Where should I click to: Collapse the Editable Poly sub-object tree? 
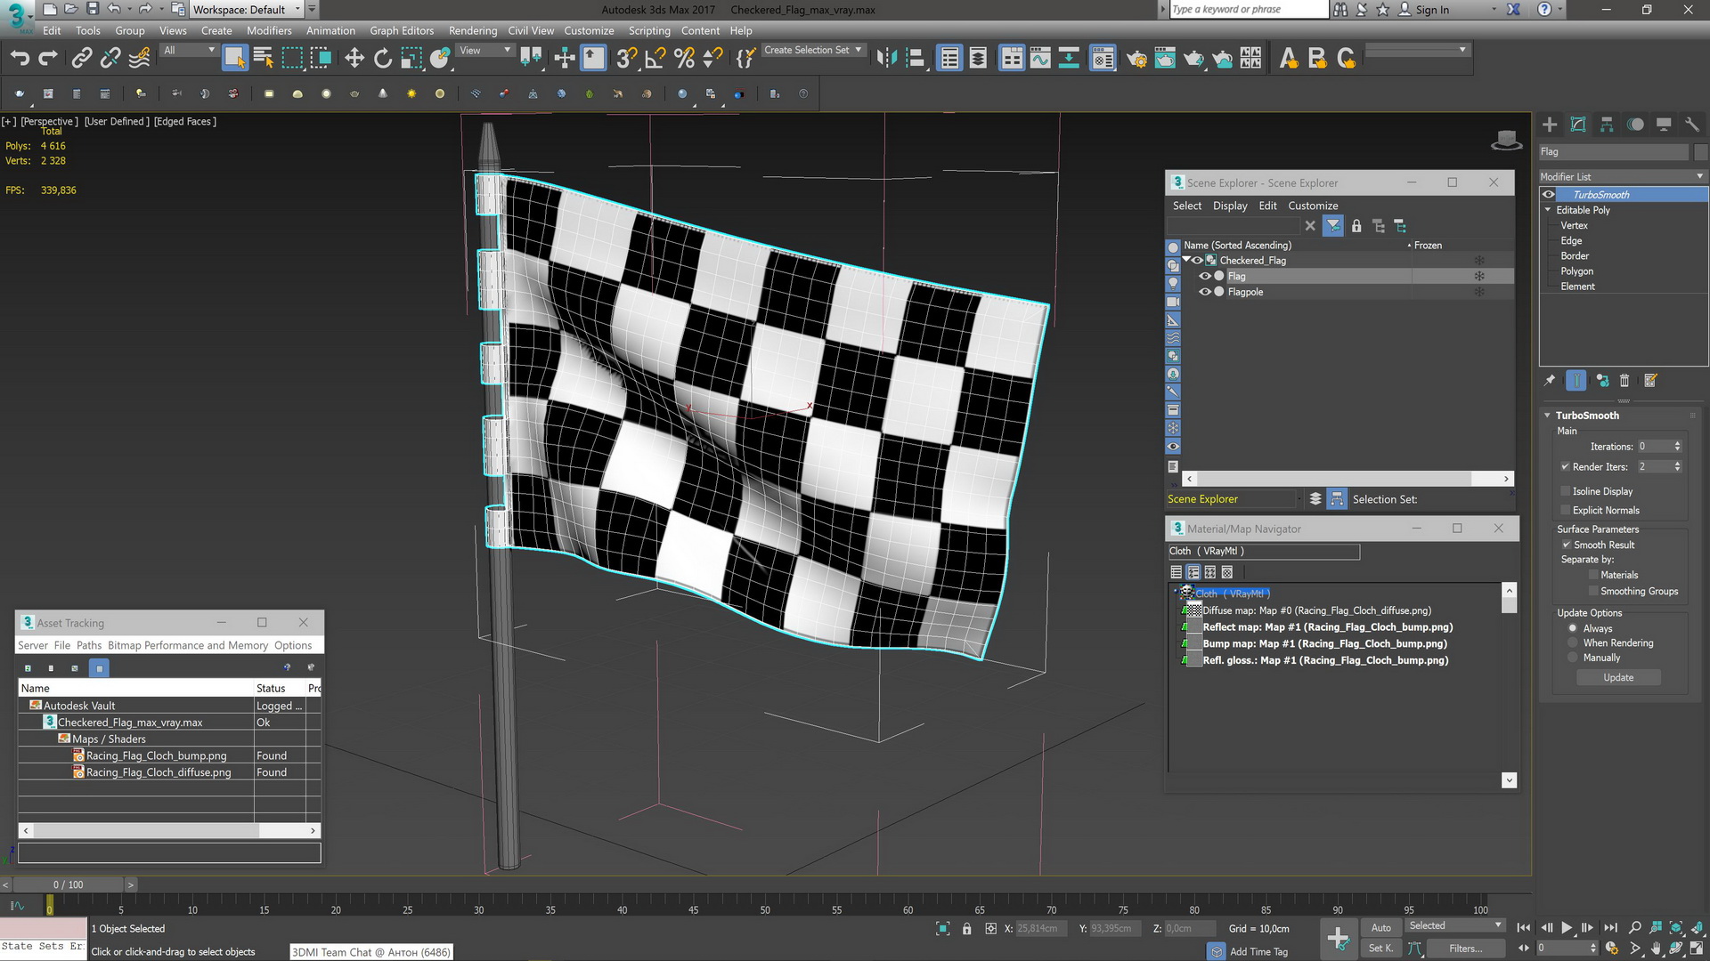(1548, 210)
